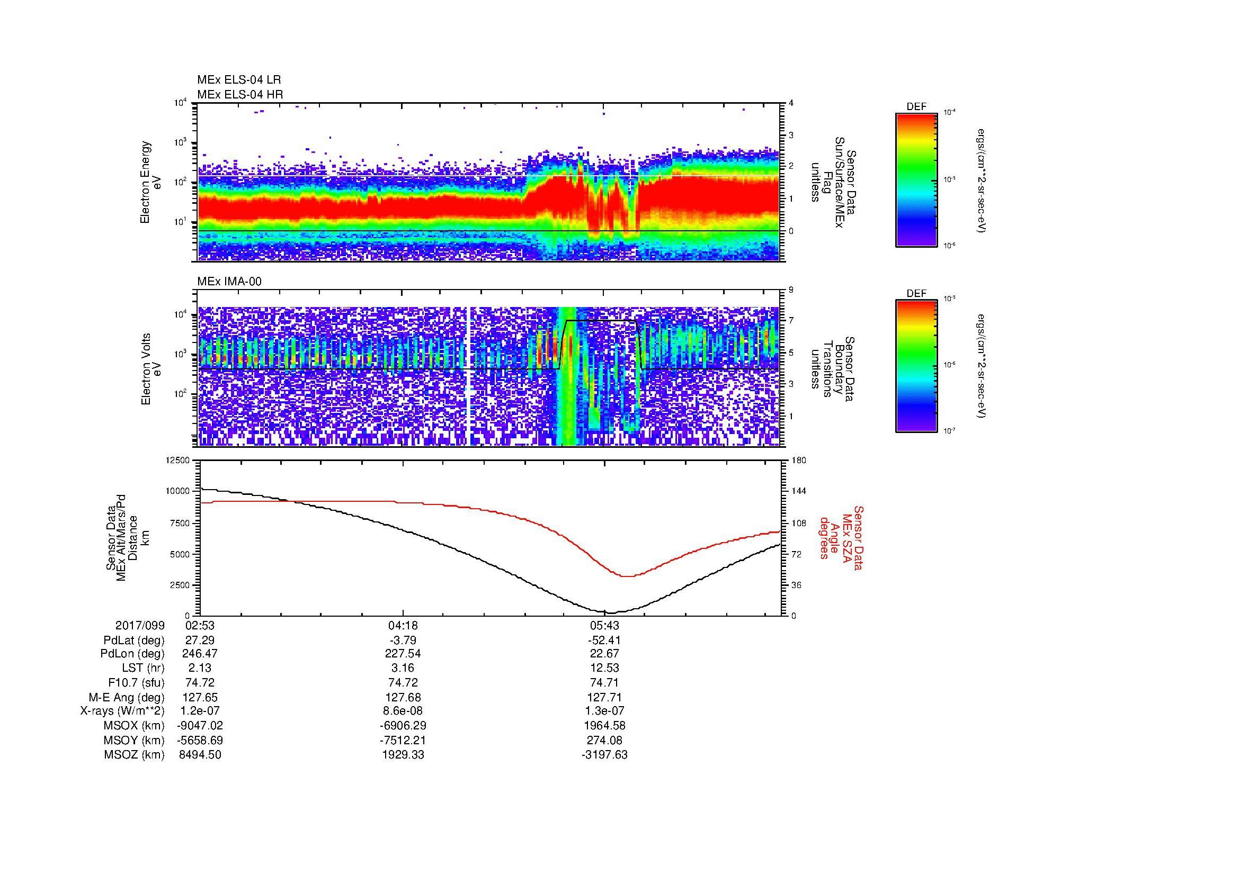Click the 'Boundary Transitions' right axis label
This screenshot has height=875, width=1239.
pyautogui.click(x=833, y=369)
